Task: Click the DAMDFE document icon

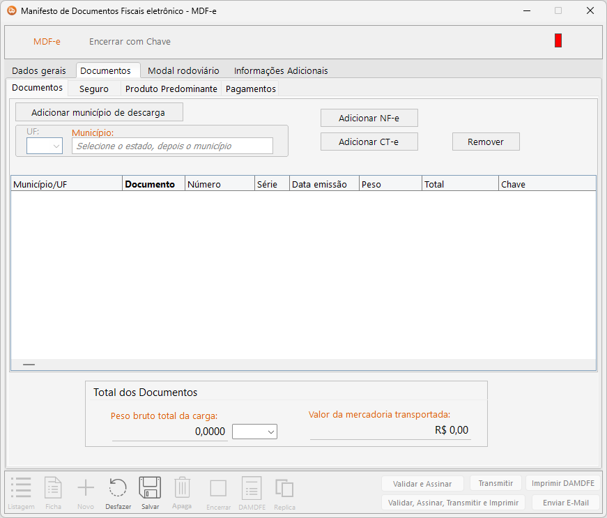Action: (251, 488)
